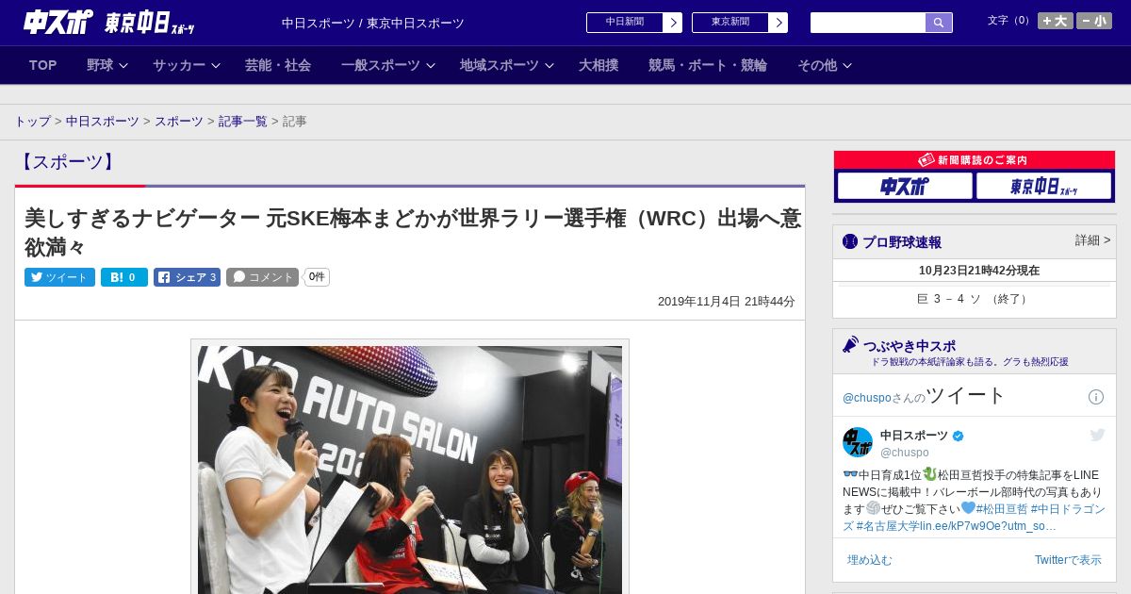This screenshot has height=594, width=1131.
Task: Click the article date 2019年11月4日 21時44分
Action: tap(727, 302)
